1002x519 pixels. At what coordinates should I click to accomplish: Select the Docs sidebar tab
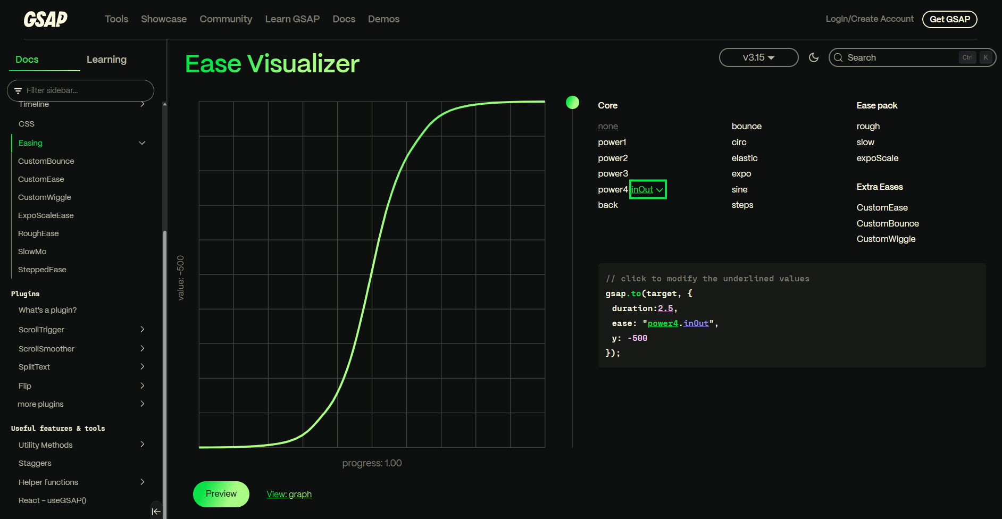[x=27, y=60]
